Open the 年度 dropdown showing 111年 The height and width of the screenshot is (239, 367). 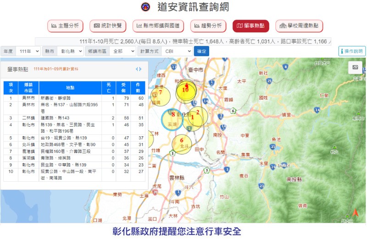tap(28, 51)
